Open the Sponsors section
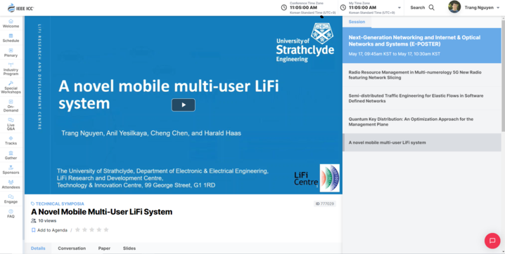 11,170
